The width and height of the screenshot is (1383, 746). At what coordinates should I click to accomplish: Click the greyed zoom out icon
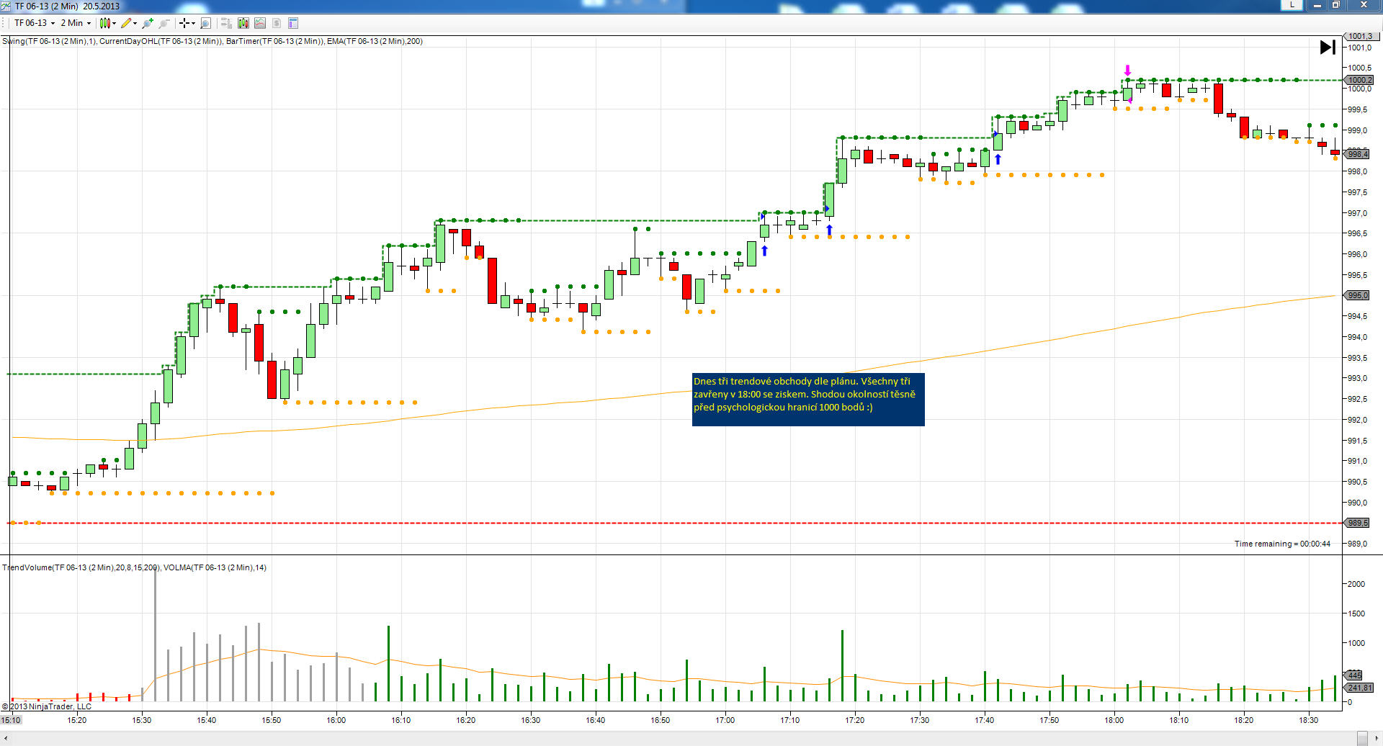[x=164, y=23]
